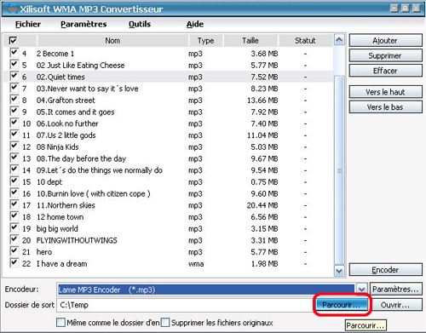Image resolution: width=426 pixels, height=333 pixels.
Task: Sort by the Type column header
Action: click(206, 41)
